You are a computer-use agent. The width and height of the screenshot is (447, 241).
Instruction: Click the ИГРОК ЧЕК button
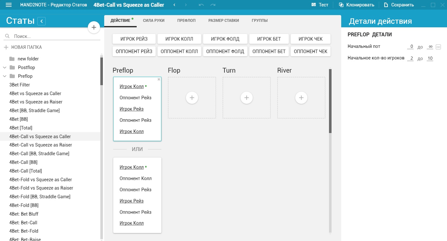311,39
